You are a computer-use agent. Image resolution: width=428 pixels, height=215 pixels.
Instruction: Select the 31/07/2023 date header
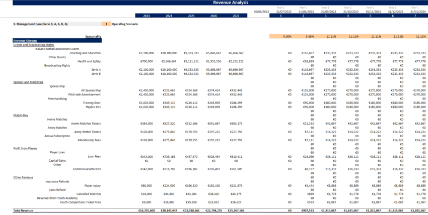283,12
